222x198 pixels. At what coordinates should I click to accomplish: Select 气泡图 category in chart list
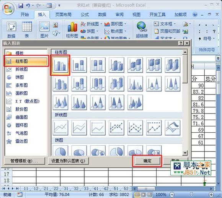(26, 133)
